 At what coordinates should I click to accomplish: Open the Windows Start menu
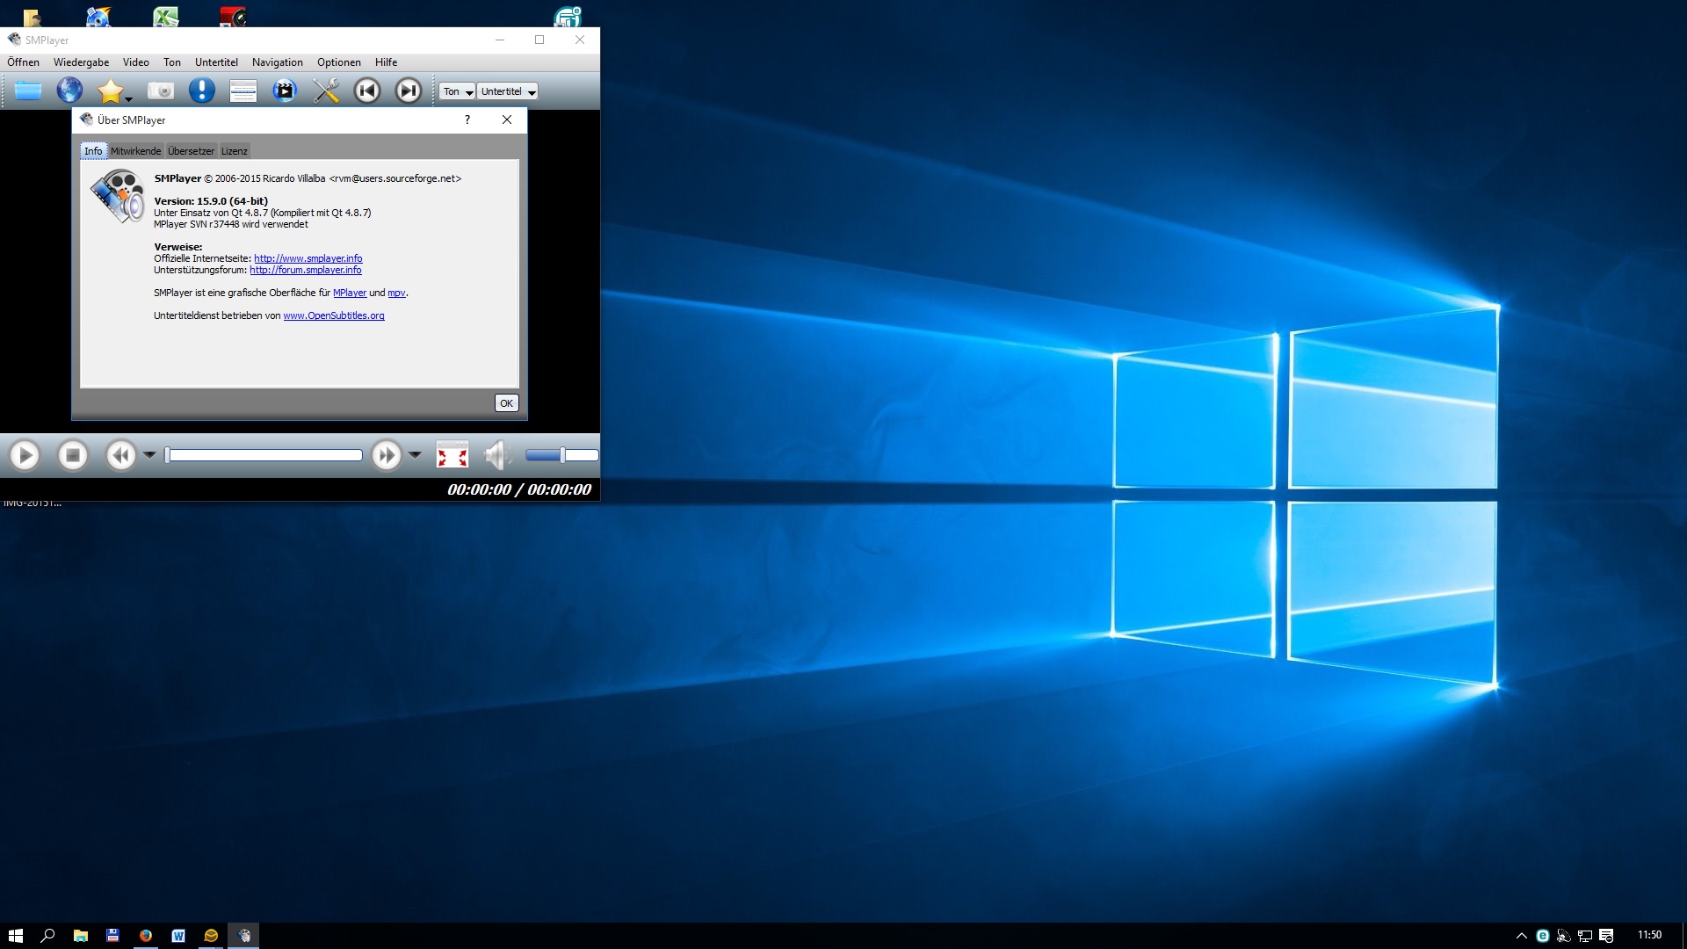click(x=16, y=936)
